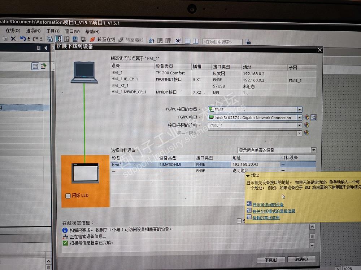Click the paste icon in toolbar

coord(5,39)
